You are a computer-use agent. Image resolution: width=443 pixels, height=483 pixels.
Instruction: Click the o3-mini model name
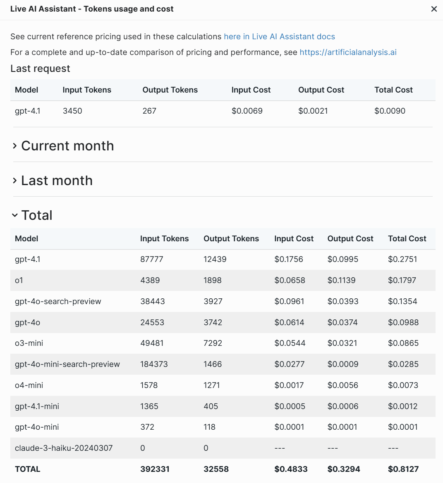point(29,343)
